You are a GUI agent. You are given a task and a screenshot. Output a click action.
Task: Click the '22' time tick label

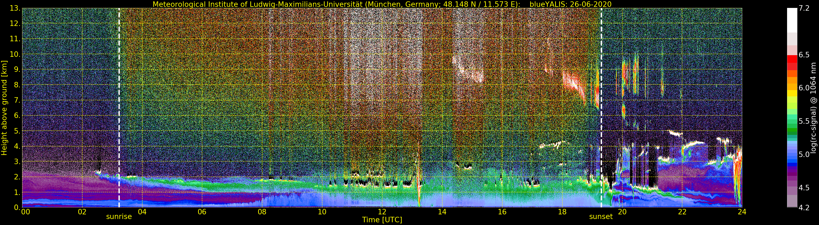click(x=682, y=212)
